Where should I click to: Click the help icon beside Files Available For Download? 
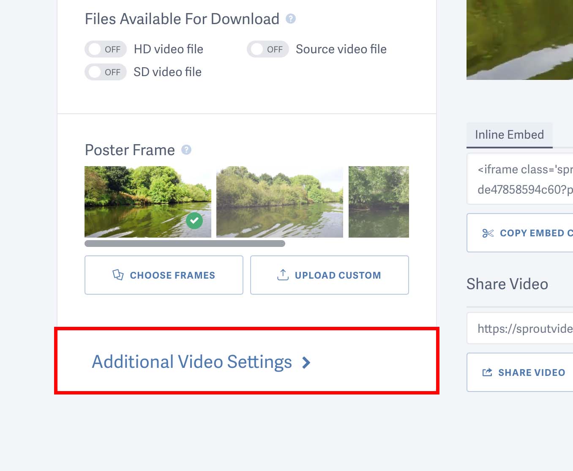(x=291, y=19)
